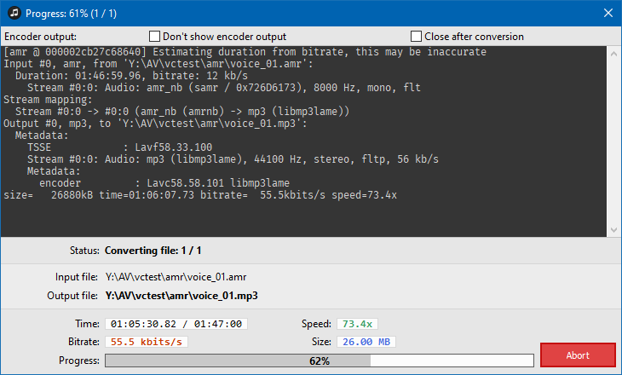Click the input file path voice_01.amr
This screenshot has width=622, height=375.
176,277
